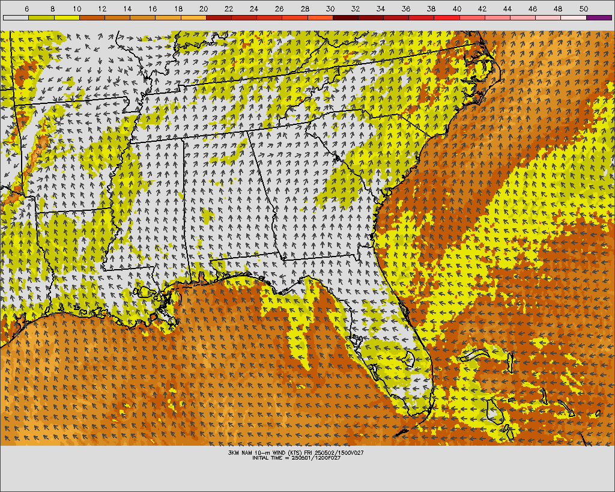Click the bright red swatch between 38 and 40
Screen dimensions: 615x492
(447, 17)
